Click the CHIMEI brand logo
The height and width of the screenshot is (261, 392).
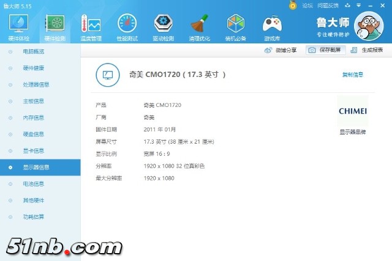pos(353,111)
